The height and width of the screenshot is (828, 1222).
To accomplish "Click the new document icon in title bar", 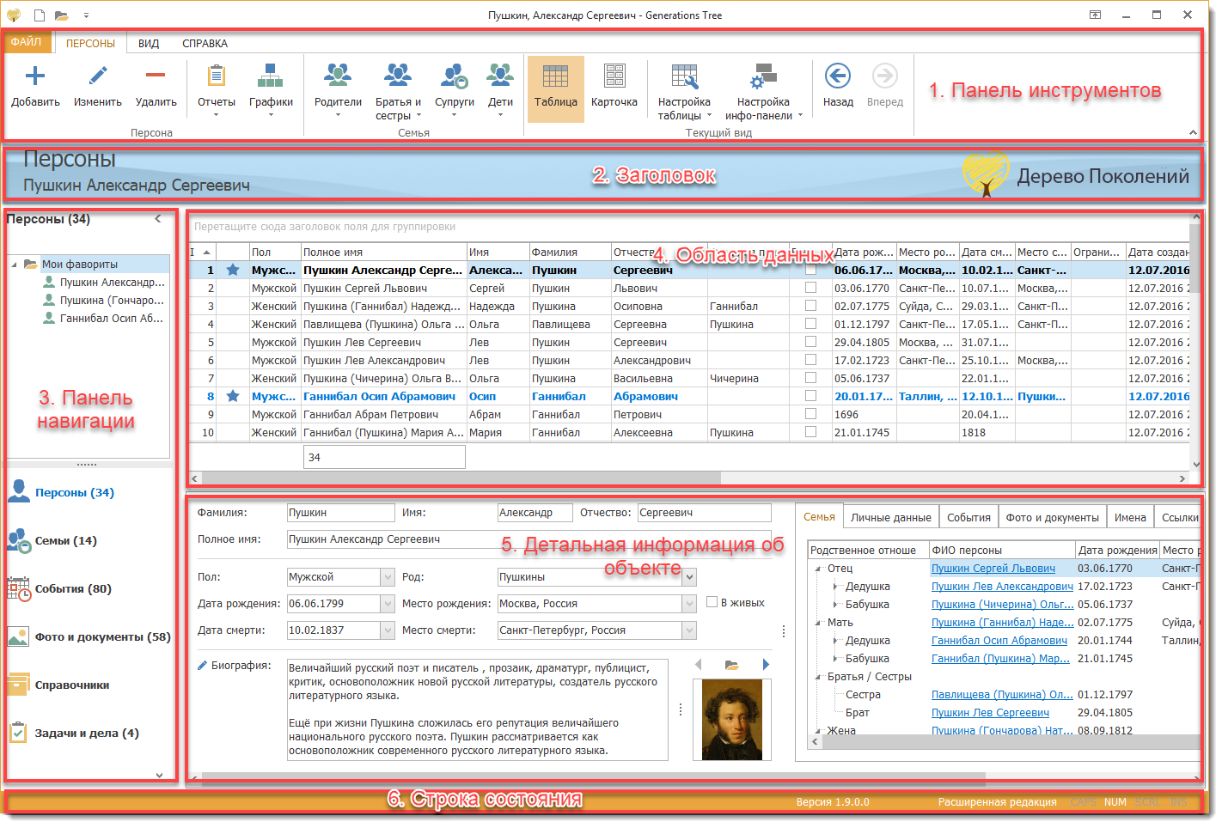I will (40, 15).
